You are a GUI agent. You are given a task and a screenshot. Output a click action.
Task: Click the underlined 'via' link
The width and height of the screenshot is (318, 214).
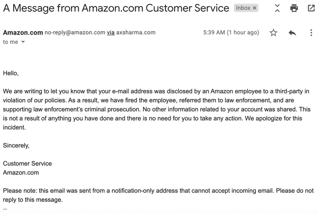coord(111,32)
